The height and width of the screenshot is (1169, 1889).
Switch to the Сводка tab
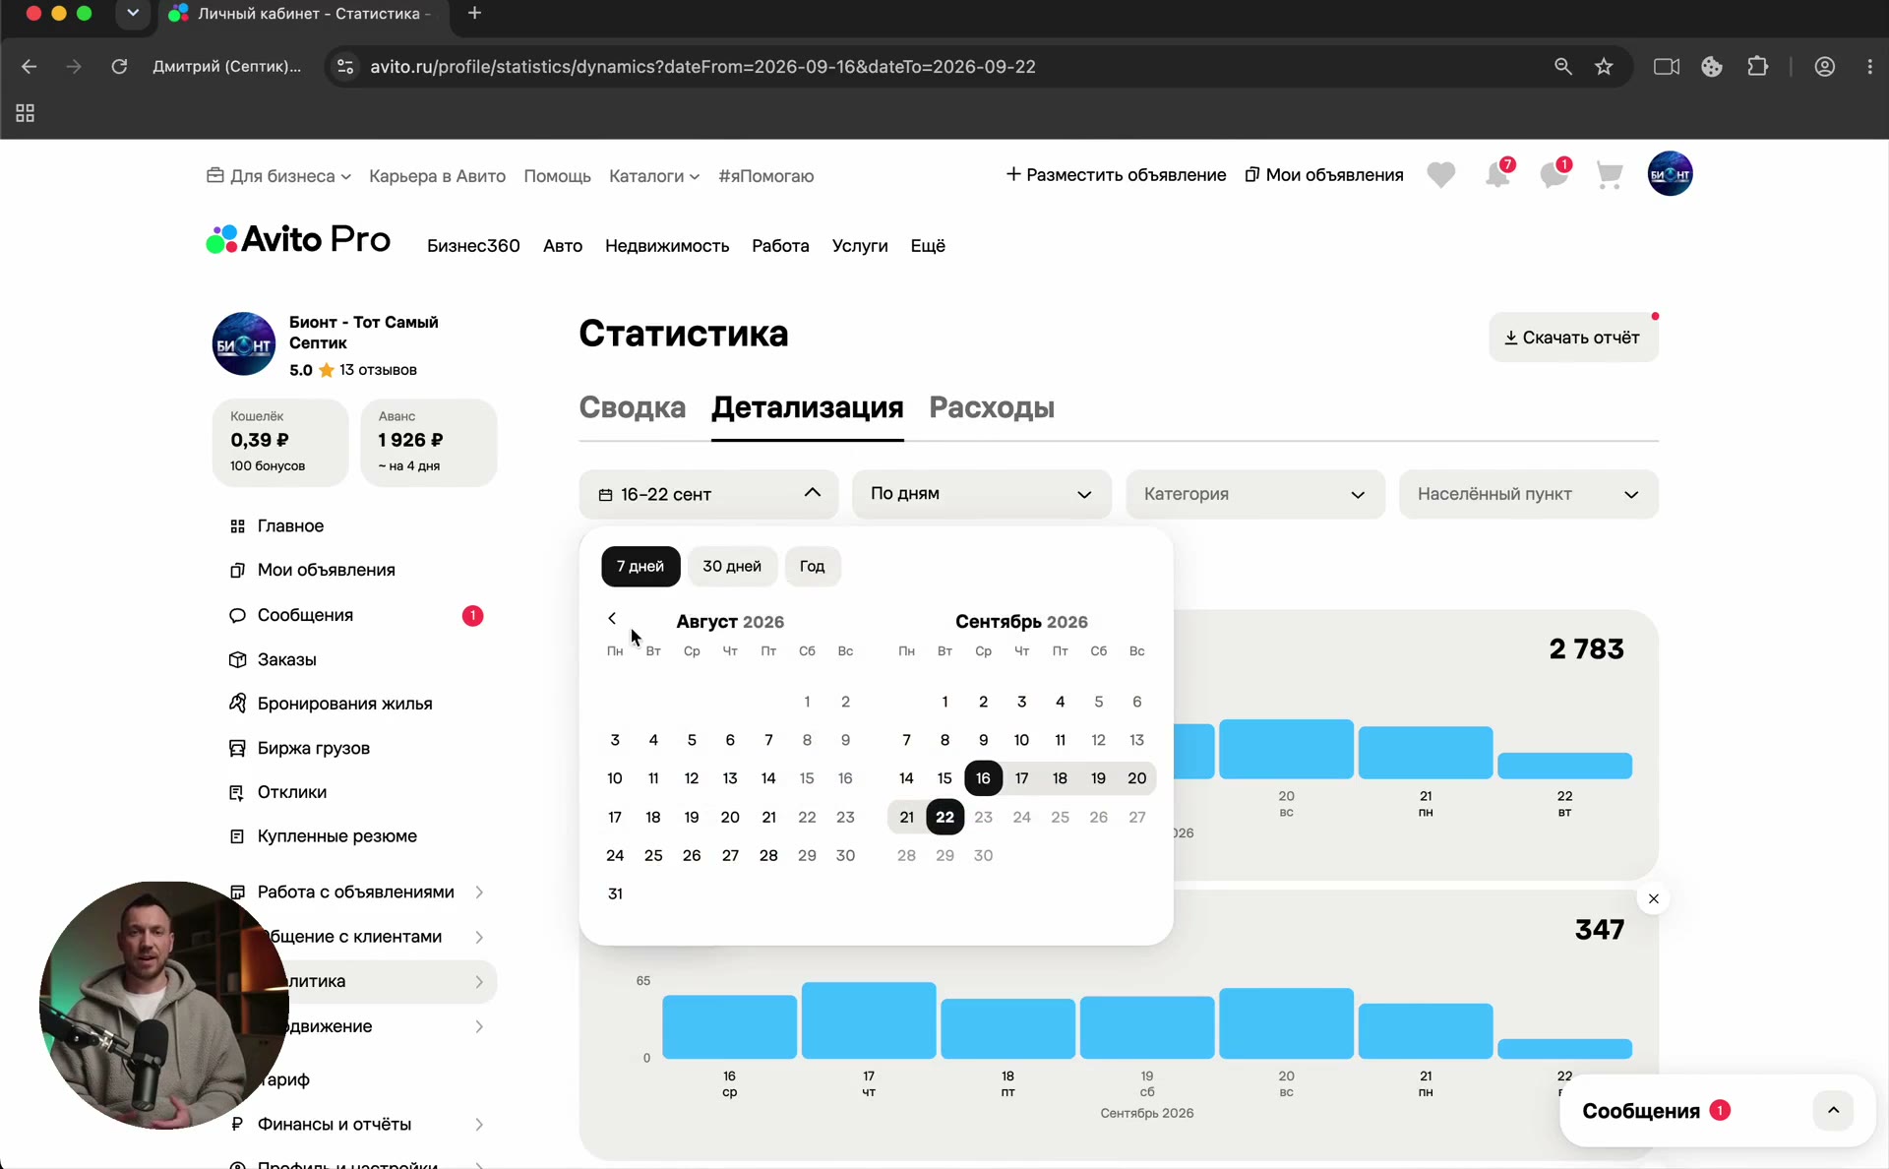[x=633, y=407]
